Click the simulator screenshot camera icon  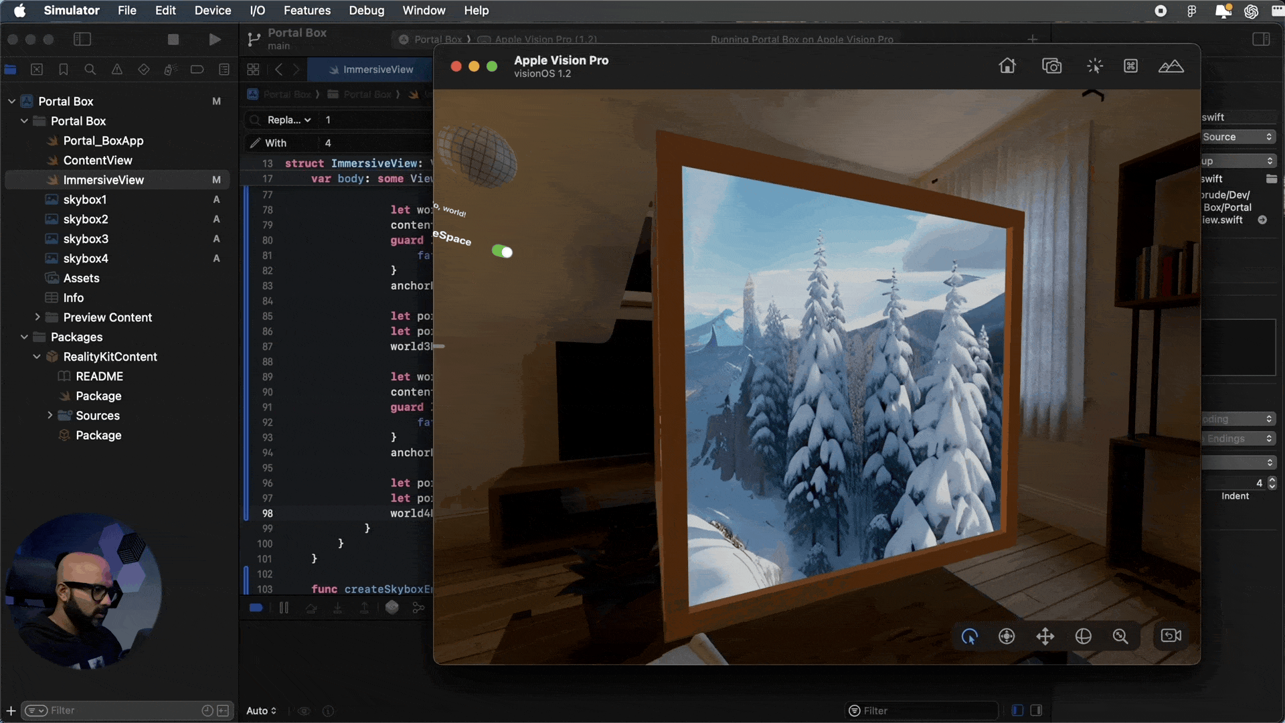click(x=1051, y=66)
